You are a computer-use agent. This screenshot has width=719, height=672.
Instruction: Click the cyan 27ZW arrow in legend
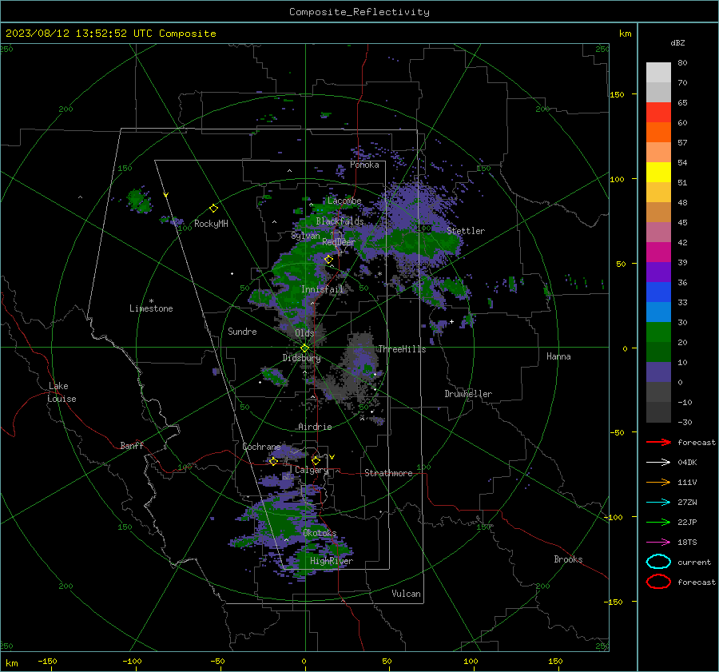coord(658,503)
